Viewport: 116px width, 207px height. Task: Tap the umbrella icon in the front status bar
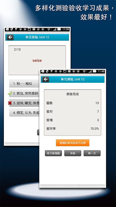point(52,71)
